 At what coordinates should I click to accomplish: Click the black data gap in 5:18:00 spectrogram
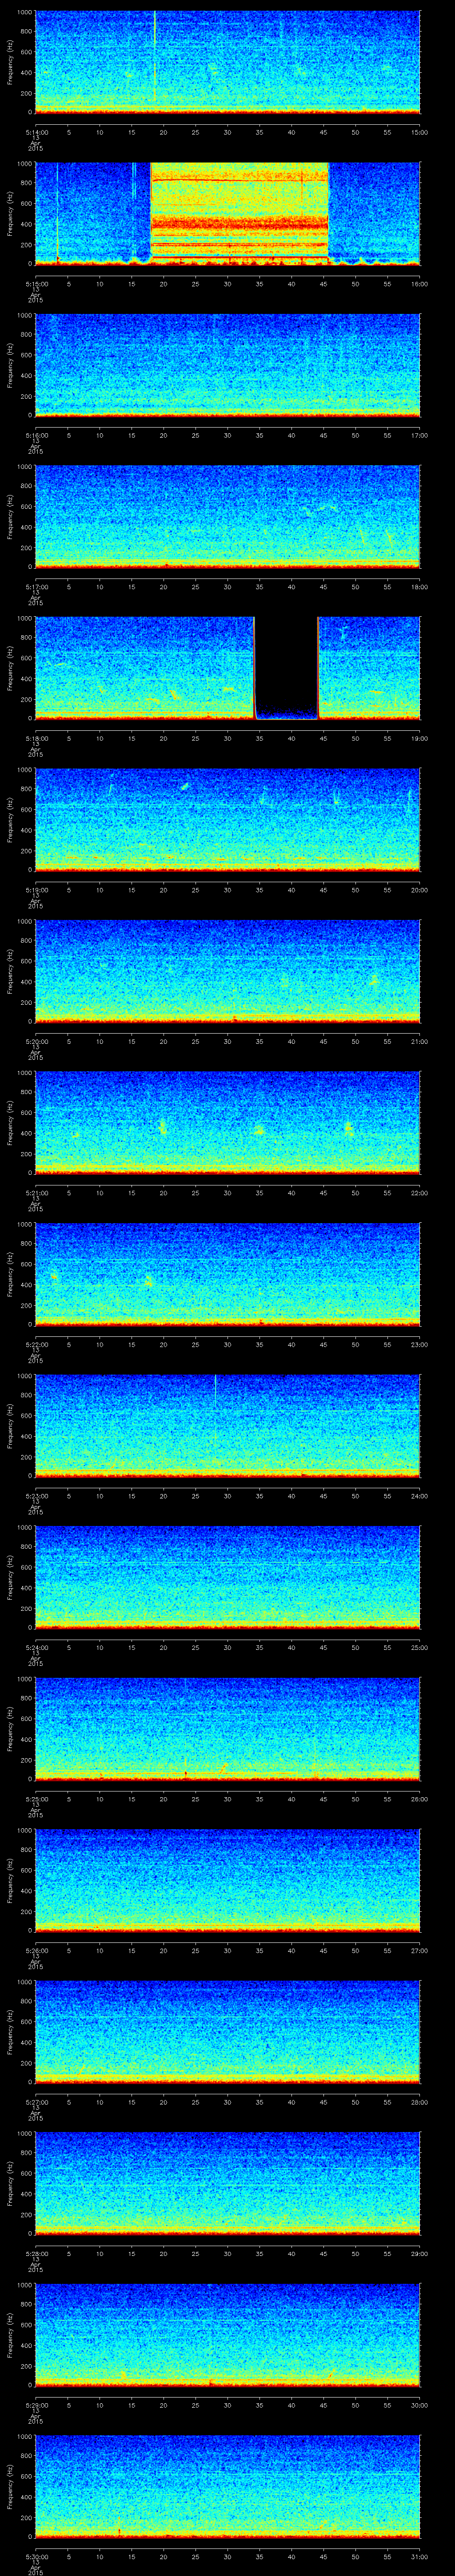pos(286,668)
